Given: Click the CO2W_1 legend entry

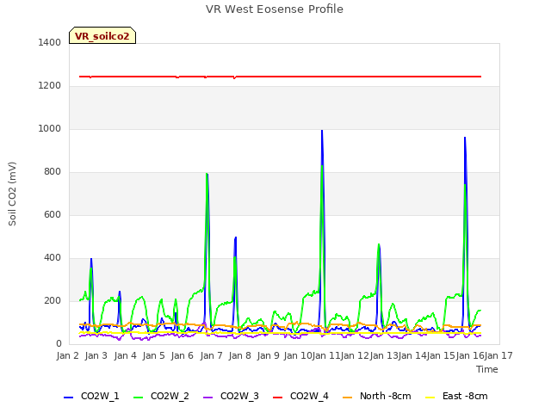Looking at the screenshot, I should [91, 396].
